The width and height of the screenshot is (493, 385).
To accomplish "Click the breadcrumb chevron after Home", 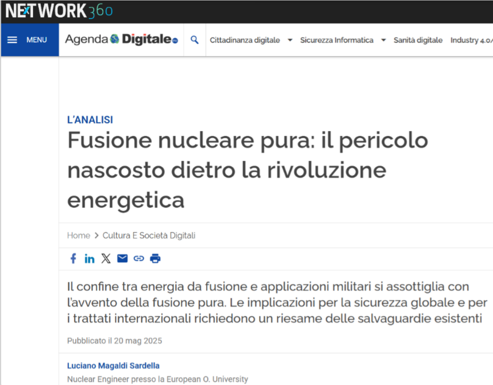I will coord(97,235).
